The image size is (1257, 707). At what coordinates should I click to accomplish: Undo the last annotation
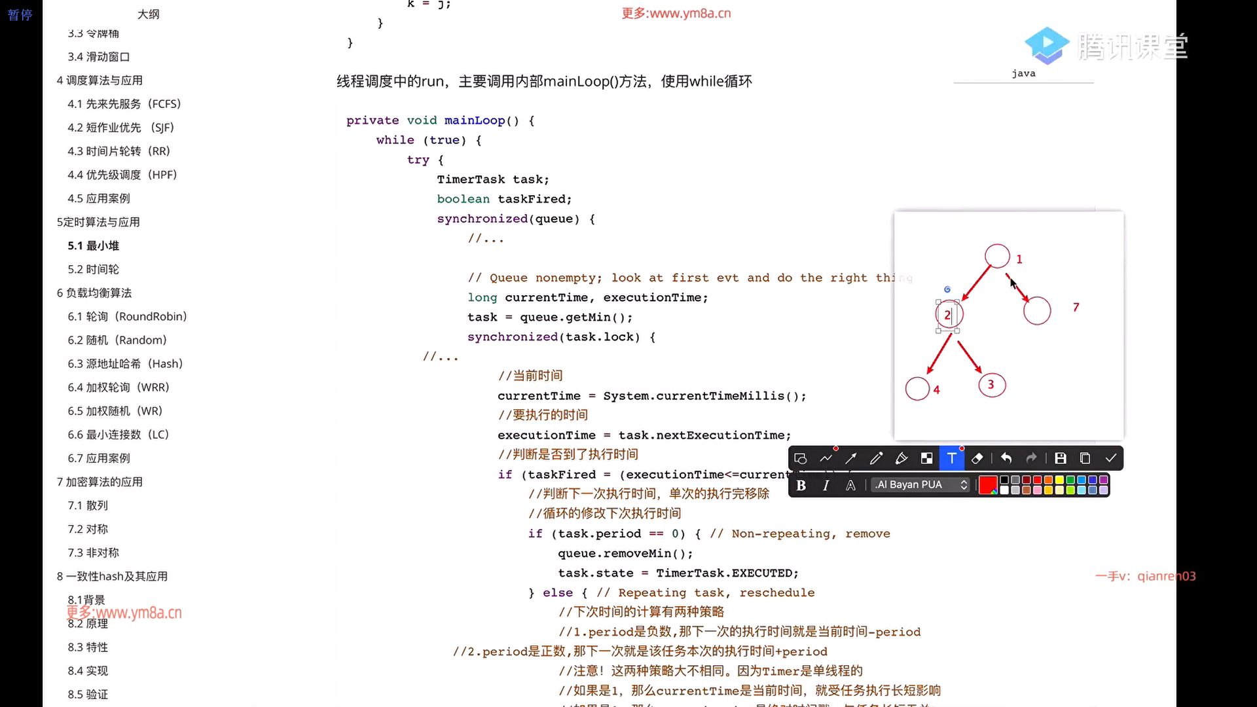(x=1007, y=458)
